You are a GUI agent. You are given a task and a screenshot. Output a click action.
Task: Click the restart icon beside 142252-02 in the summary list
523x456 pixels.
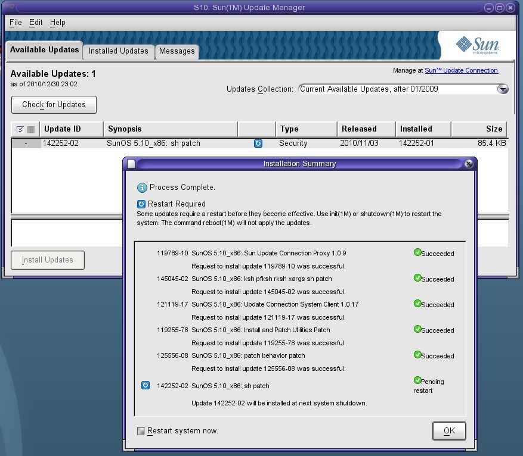(146, 385)
